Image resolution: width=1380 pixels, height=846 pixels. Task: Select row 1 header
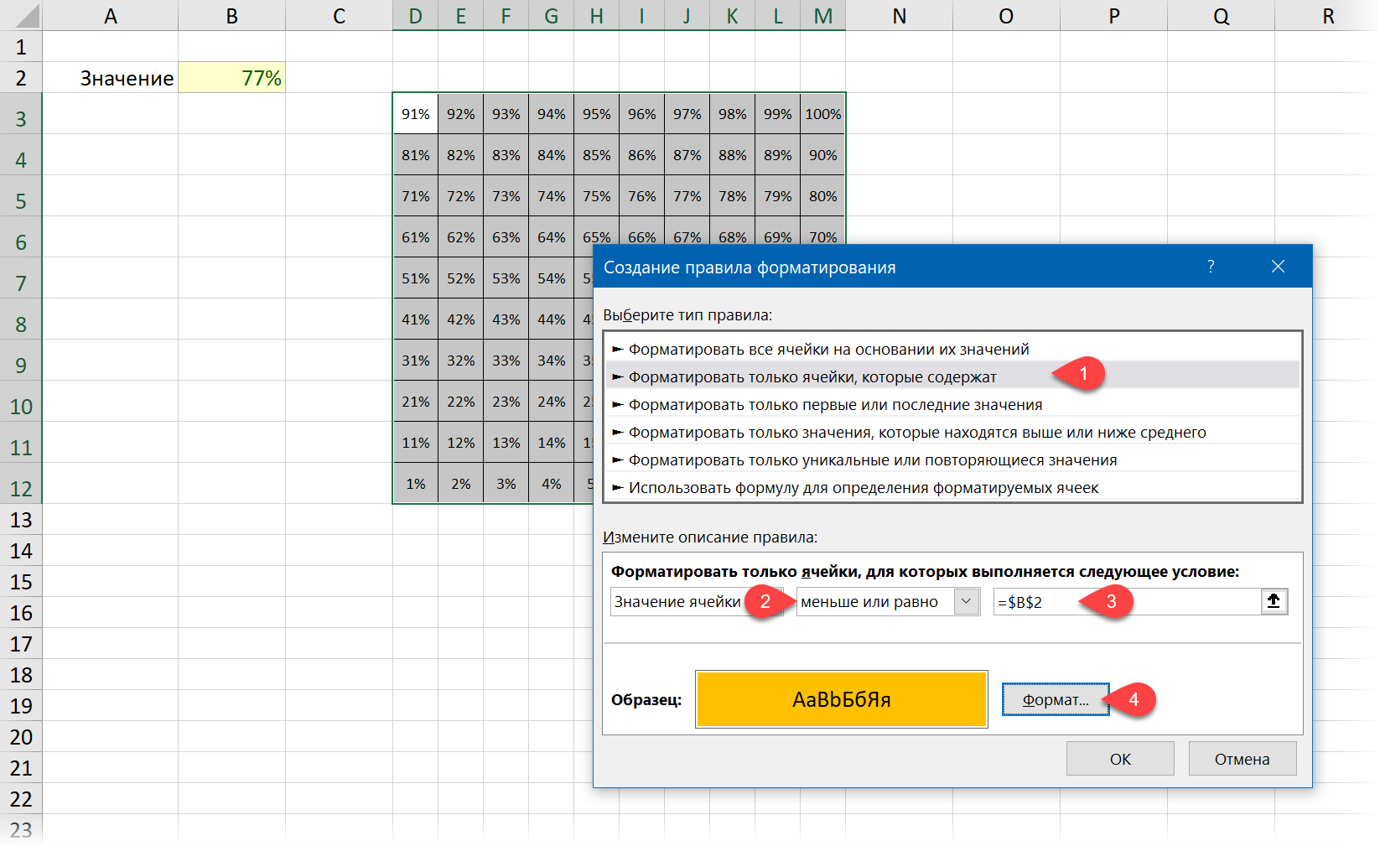(x=21, y=47)
